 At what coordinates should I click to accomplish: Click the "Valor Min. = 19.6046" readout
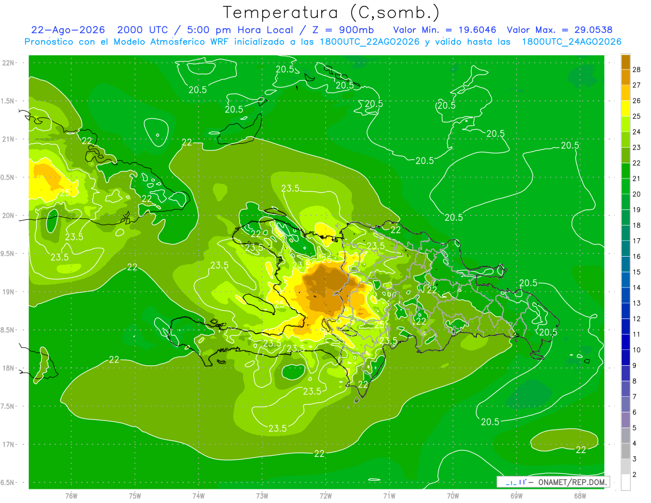click(445, 30)
